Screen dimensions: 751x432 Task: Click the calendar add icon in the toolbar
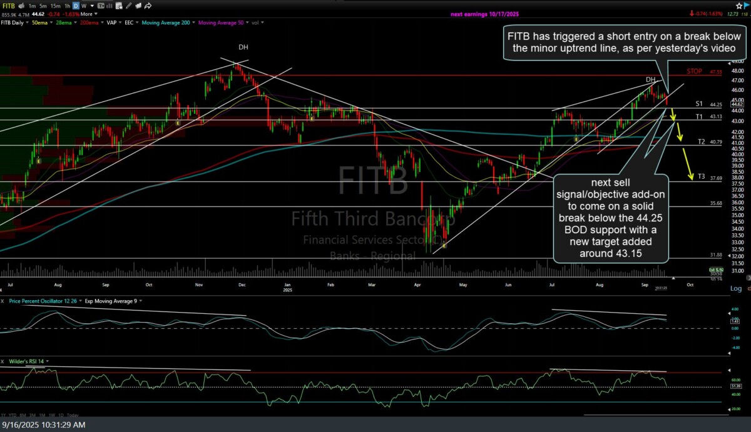point(119,5)
